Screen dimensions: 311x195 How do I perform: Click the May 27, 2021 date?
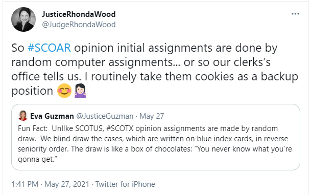click(x=67, y=184)
